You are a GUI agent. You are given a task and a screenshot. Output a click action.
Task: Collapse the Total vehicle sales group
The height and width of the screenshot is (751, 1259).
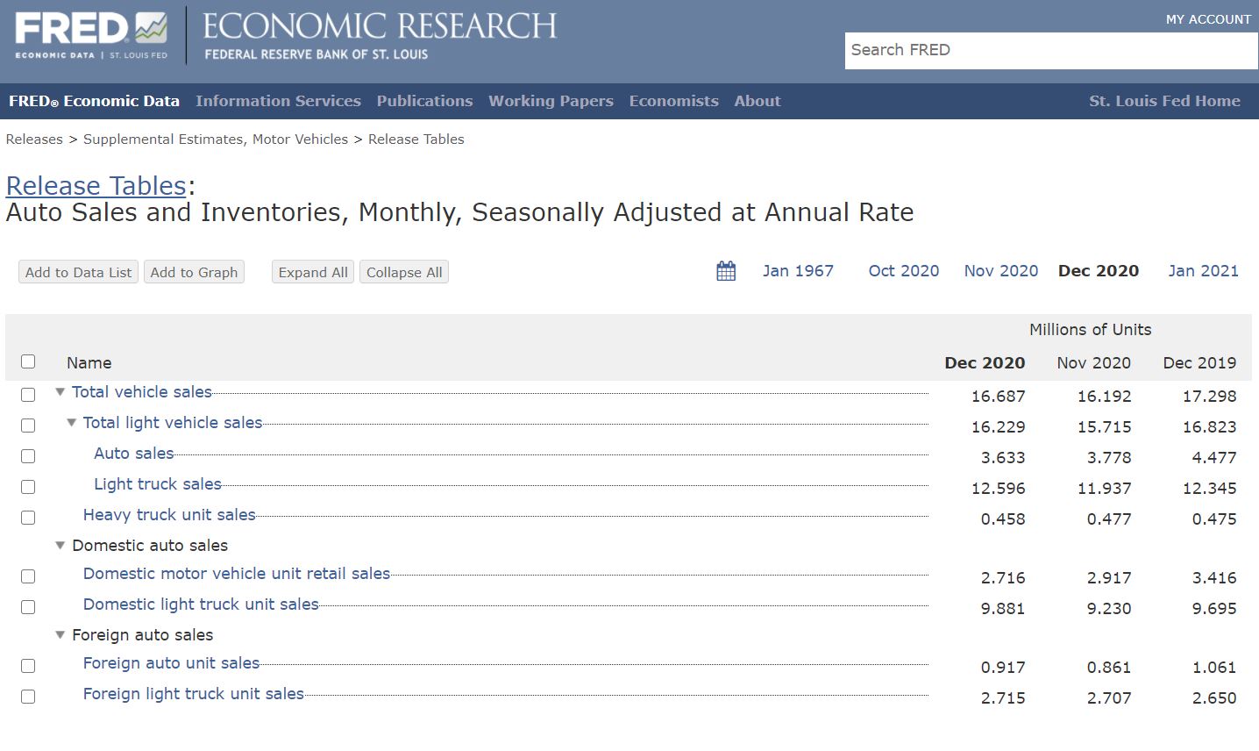[60, 392]
